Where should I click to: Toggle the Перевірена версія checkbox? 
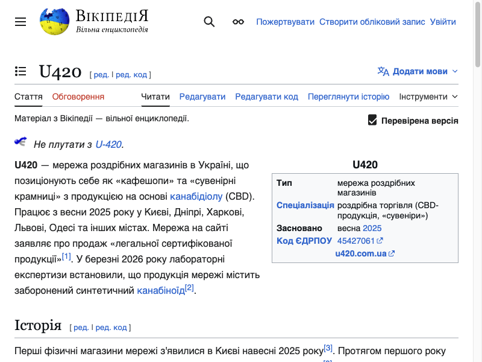point(372,120)
